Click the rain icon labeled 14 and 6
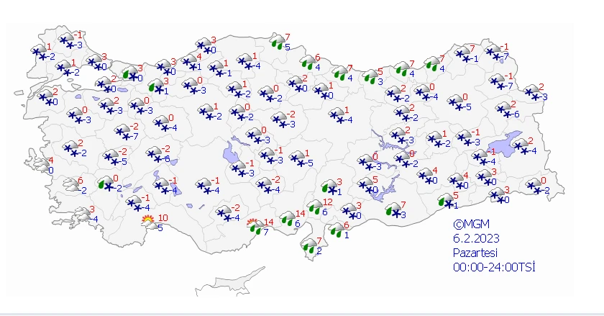Viewport: 604px width, 316px height. click(x=288, y=218)
